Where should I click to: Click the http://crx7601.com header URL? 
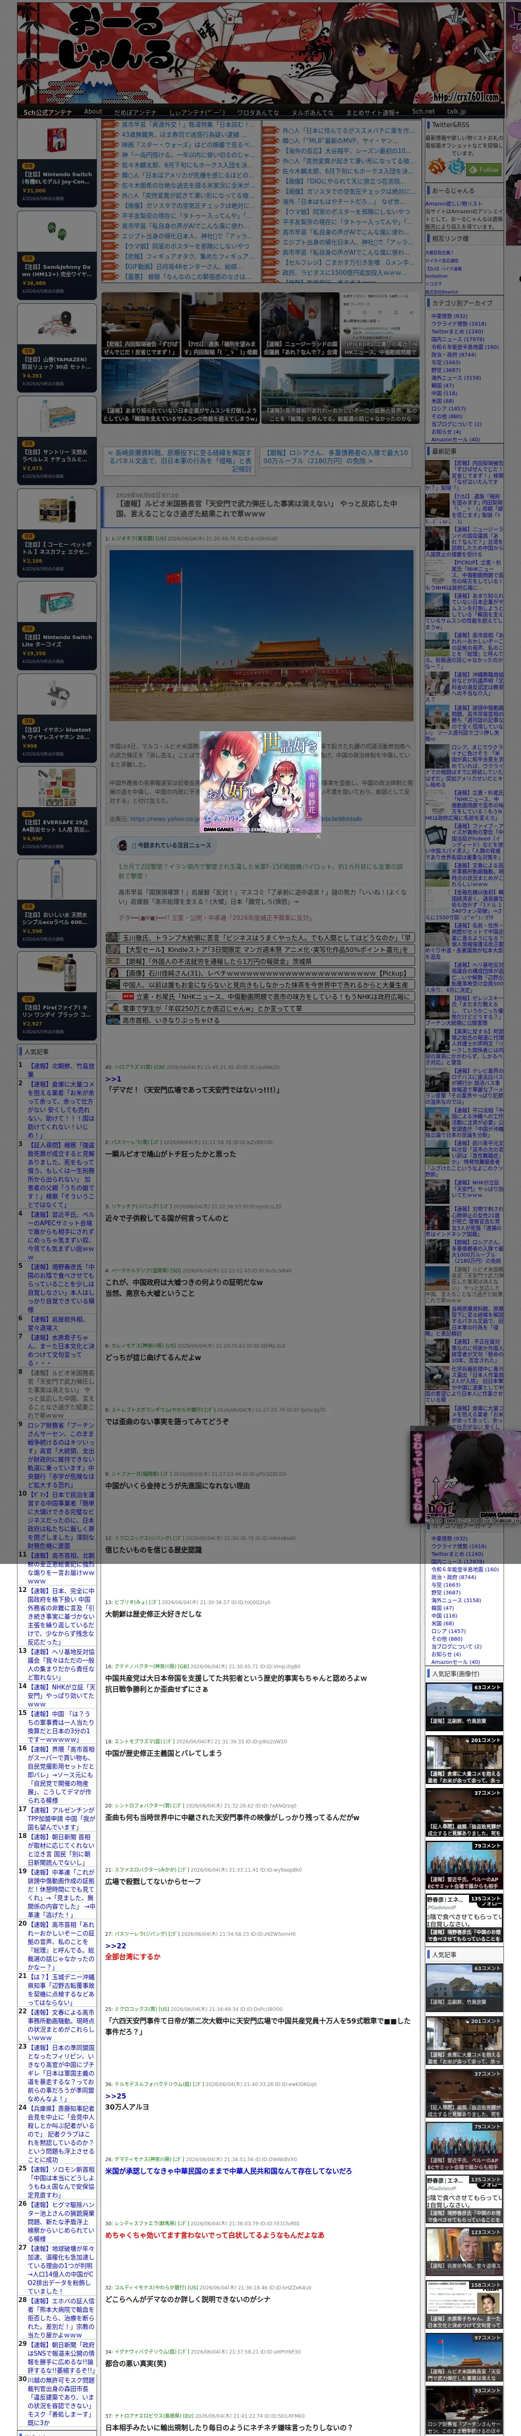coord(465,97)
